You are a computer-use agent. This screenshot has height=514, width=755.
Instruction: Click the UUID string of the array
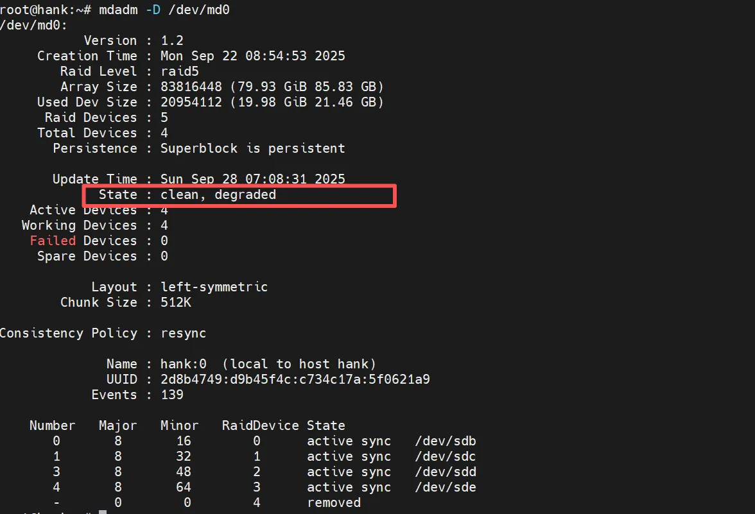(x=295, y=379)
